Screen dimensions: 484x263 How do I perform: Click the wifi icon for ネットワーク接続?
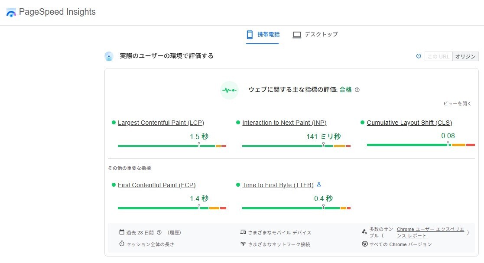coord(243,244)
